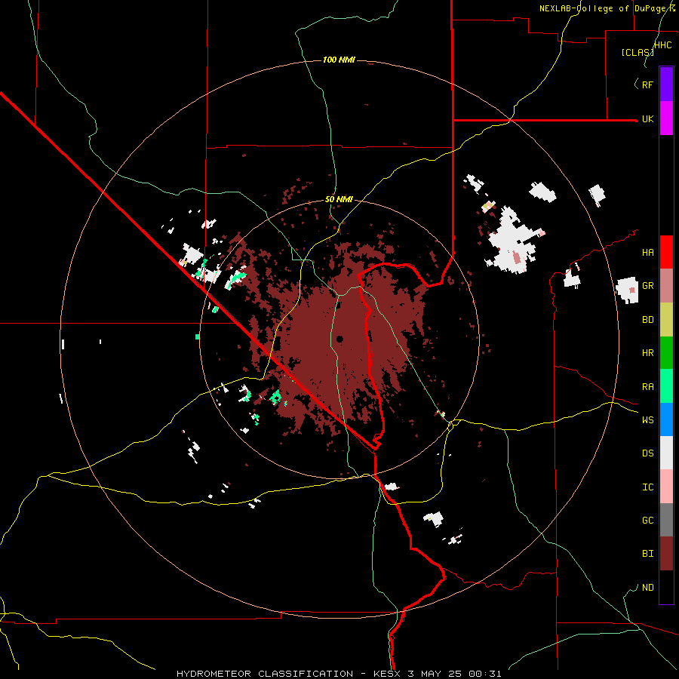Screen dimensions: 679x679
Task: Pick the dark green HR legend swatch
Action: (x=666, y=352)
